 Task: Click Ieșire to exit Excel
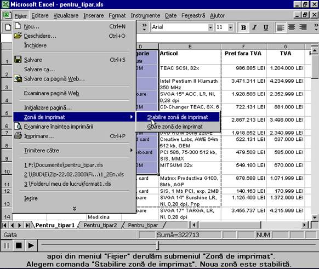[74, 198]
